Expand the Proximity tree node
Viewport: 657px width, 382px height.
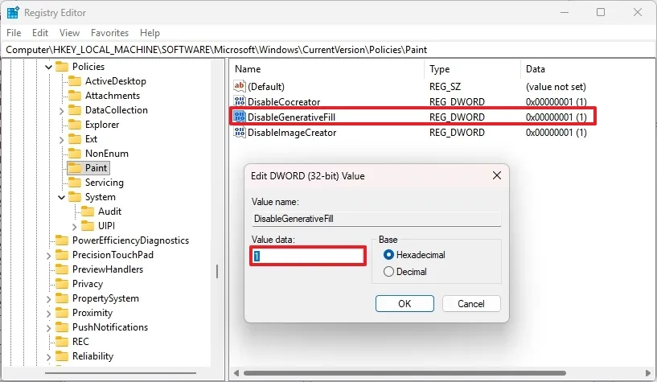[48, 314]
